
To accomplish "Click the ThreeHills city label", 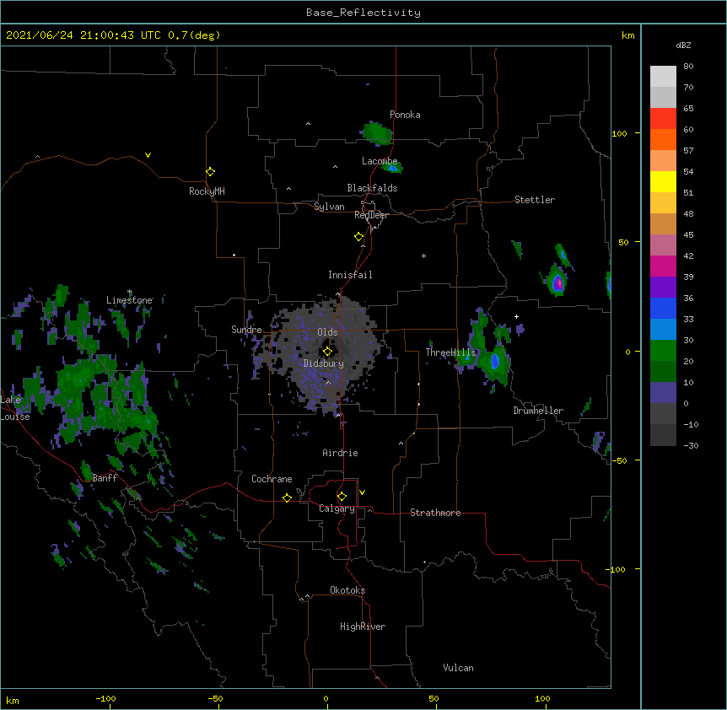I will coord(450,352).
